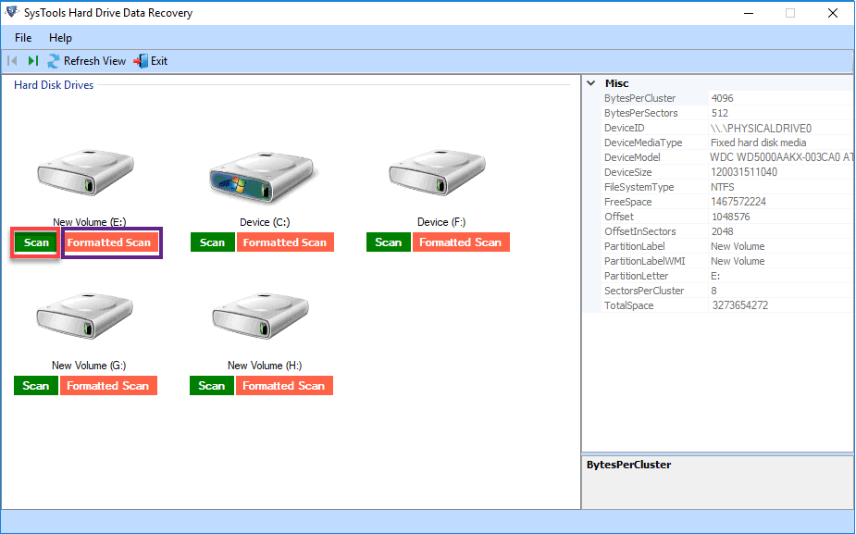Click Scan for New Volume (H:)

tap(211, 385)
